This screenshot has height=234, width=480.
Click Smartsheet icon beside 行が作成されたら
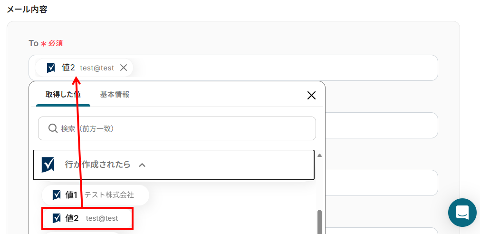tap(48, 165)
